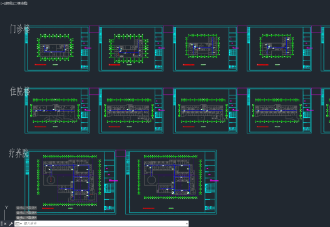Pick the second 门诊楼 floor plan sheet
This screenshot has height=227, width=330.
coord(131,49)
